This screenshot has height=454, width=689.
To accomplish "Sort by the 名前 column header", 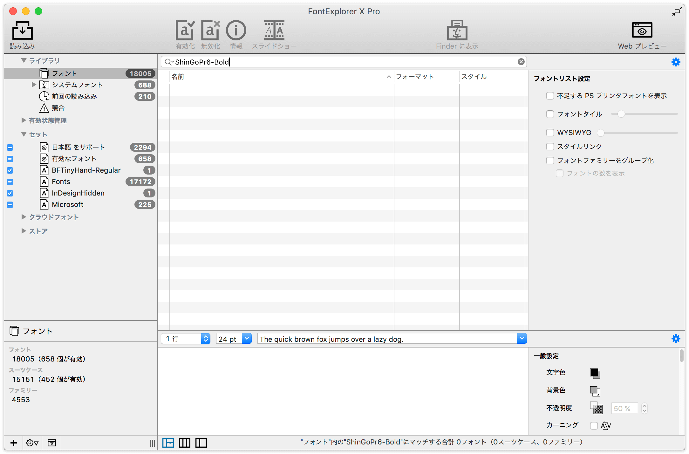I will coord(281,77).
